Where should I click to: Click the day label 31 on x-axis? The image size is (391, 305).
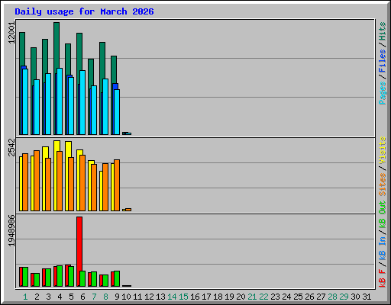click(x=367, y=297)
